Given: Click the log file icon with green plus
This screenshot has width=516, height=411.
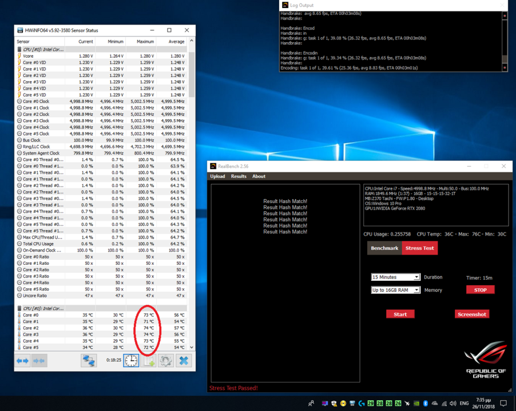Looking at the screenshot, I should (148, 361).
